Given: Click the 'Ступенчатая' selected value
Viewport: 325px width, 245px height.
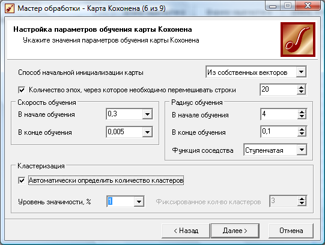Looking at the screenshot, I should [x=264, y=150].
